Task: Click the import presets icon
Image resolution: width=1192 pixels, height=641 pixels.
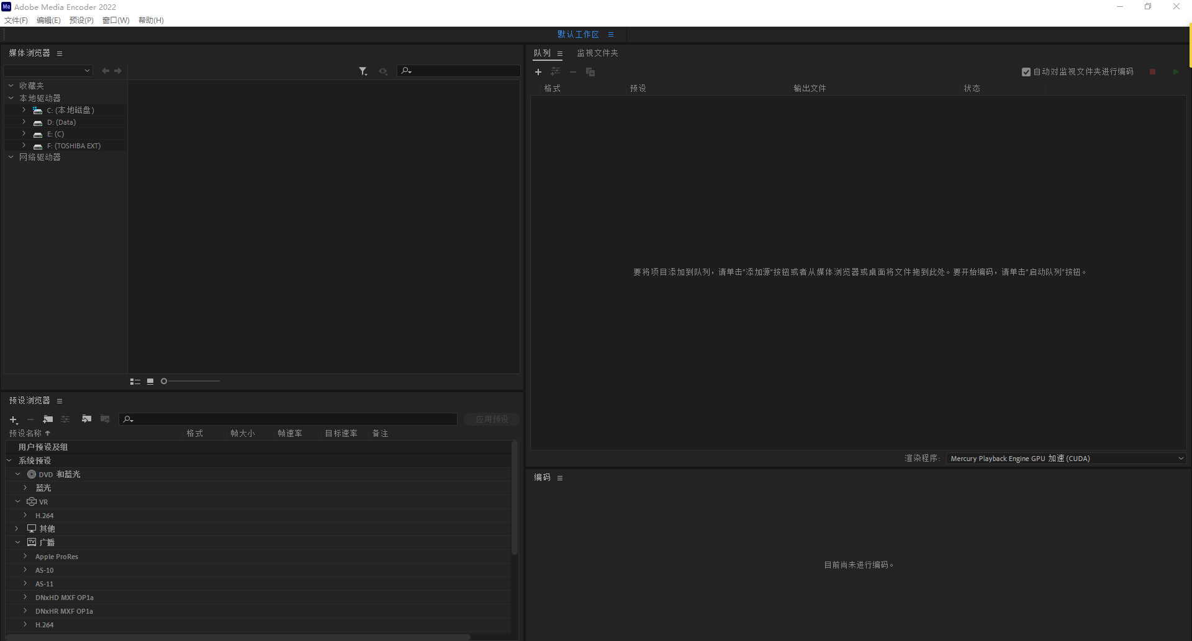Action: (x=86, y=419)
